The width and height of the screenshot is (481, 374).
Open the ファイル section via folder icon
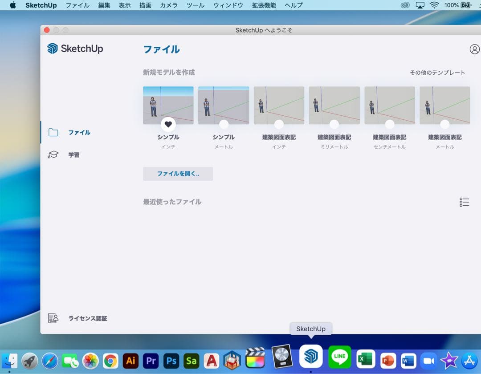53,132
